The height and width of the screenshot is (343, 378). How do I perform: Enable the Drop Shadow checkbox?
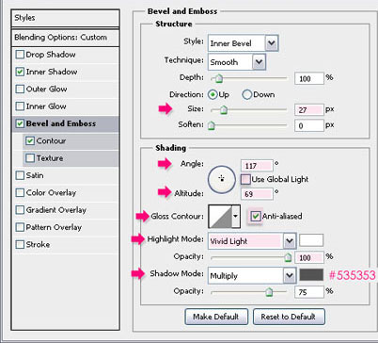[x=20, y=55]
